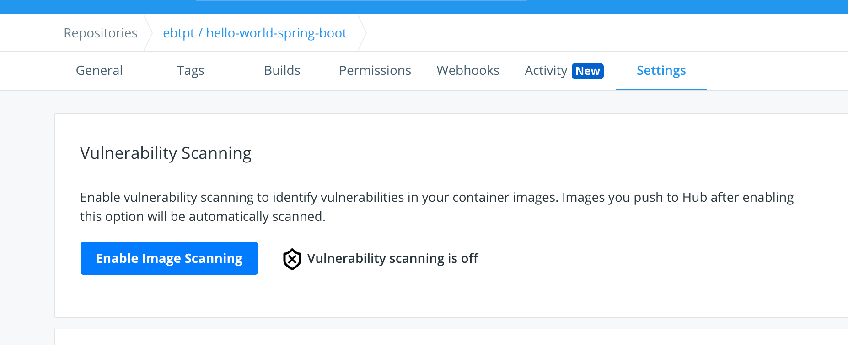Open the General tab

coord(99,70)
